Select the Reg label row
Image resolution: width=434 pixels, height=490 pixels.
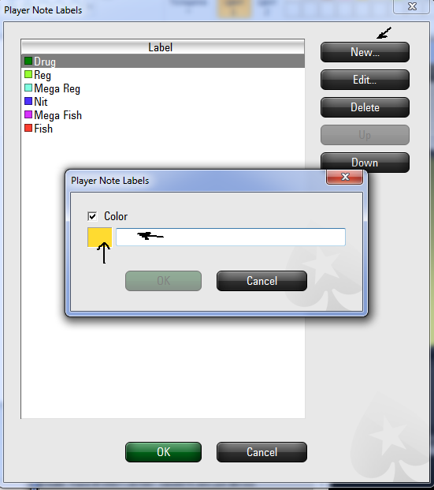point(163,75)
